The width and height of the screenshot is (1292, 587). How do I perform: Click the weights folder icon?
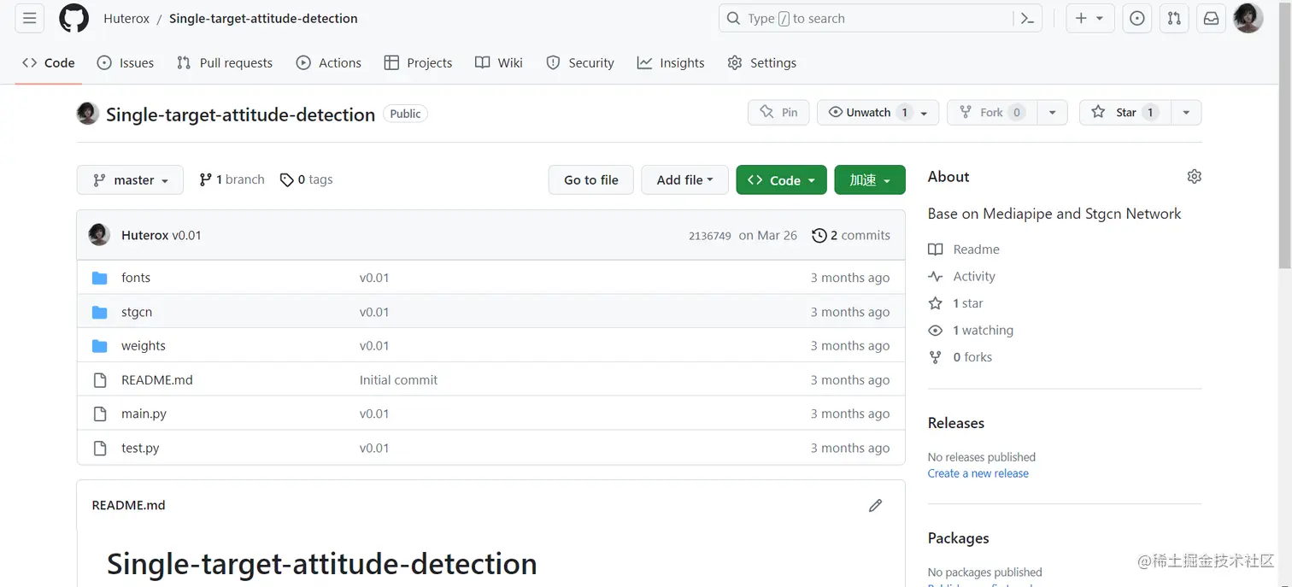point(100,346)
